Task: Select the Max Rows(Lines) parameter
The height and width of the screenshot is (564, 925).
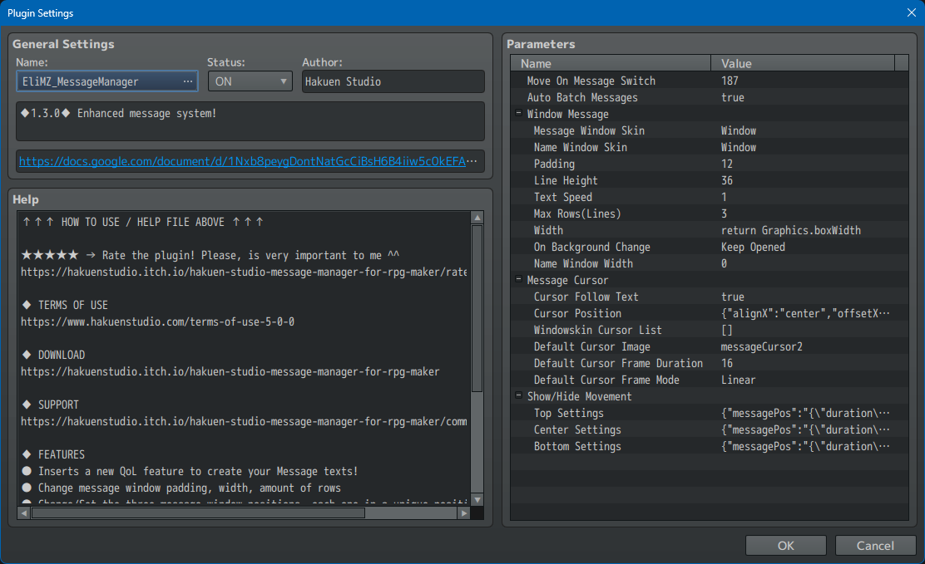Action: (x=710, y=213)
